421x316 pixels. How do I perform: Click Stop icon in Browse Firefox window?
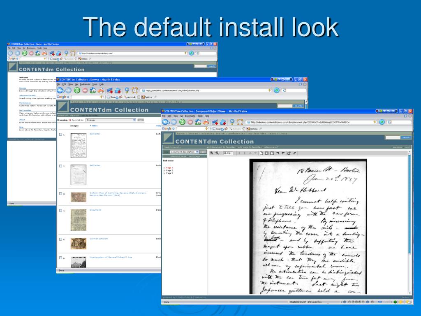point(85,91)
